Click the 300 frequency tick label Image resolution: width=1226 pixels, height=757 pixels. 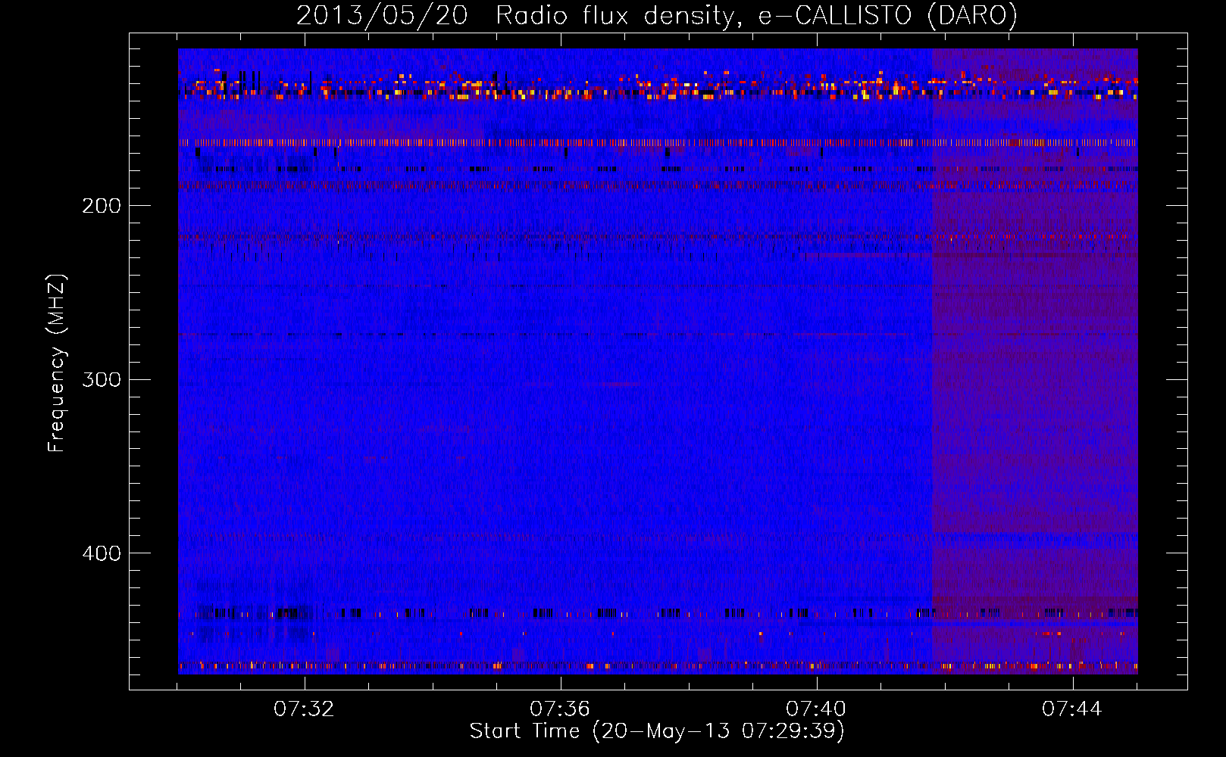(102, 379)
